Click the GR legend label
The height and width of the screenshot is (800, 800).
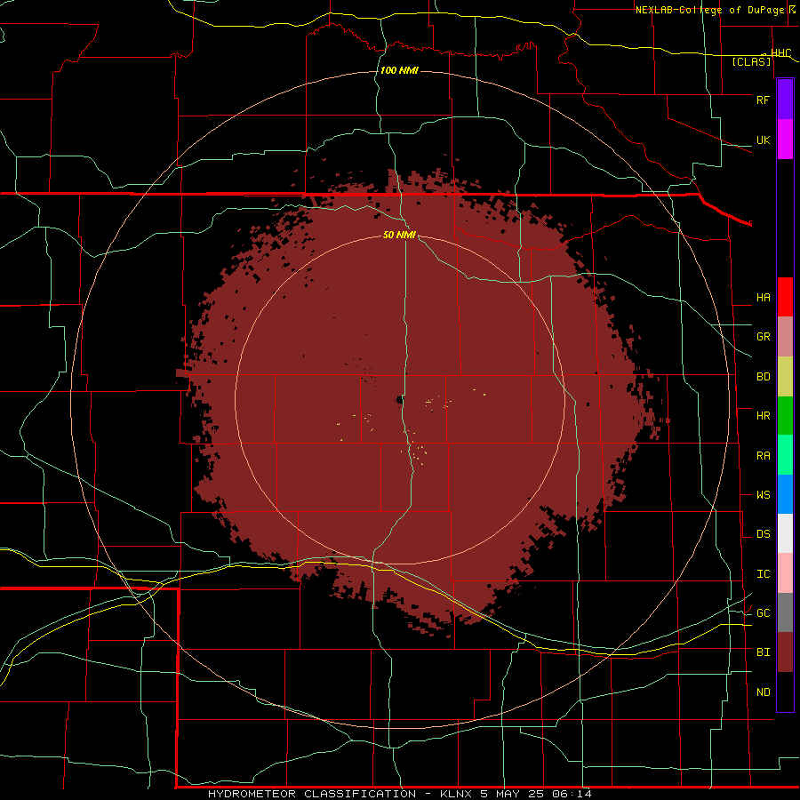coord(763,337)
